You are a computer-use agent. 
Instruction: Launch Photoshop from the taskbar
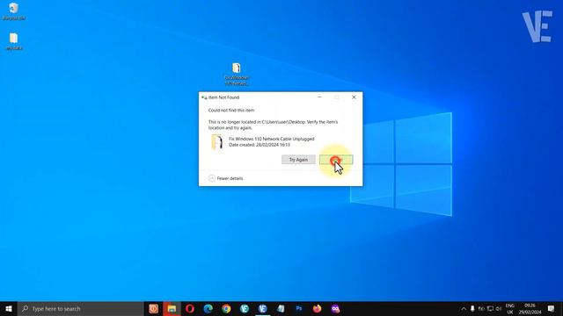coord(299,309)
